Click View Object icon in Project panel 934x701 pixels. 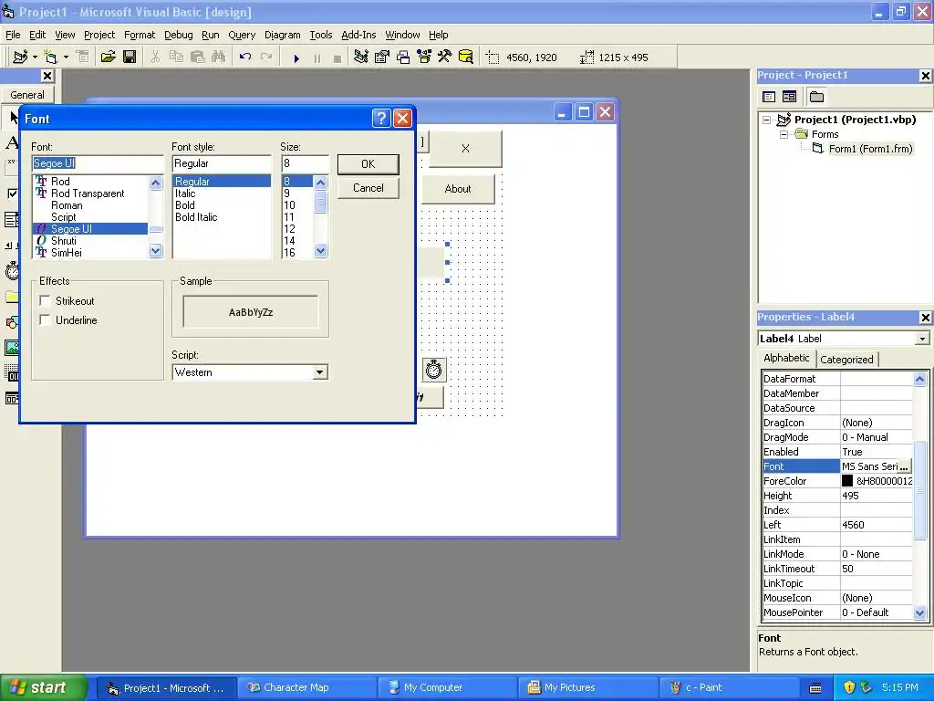789,97
